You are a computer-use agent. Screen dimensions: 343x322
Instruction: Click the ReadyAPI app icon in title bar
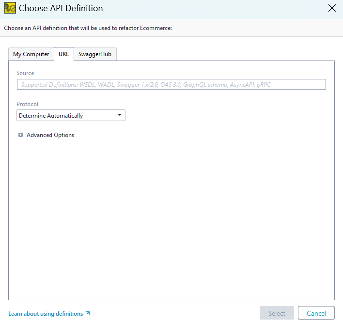coord(10,8)
